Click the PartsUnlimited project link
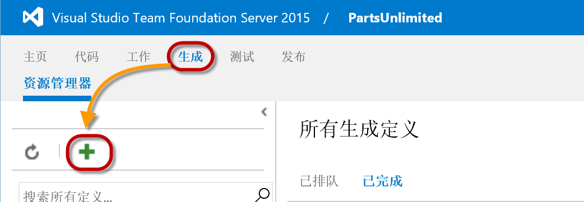 [x=395, y=17]
